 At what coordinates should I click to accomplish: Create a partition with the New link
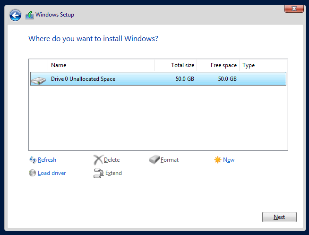[x=229, y=160]
